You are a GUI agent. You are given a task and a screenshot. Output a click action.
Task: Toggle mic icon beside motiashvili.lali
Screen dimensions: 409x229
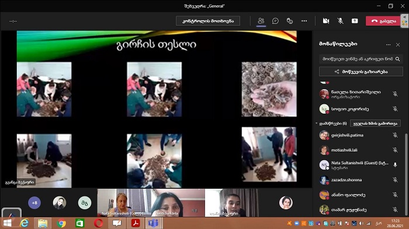[x=395, y=150]
